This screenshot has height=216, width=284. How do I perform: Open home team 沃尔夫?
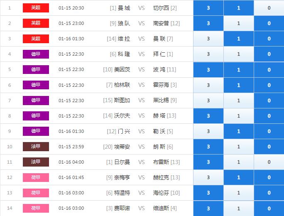tap(122, 116)
